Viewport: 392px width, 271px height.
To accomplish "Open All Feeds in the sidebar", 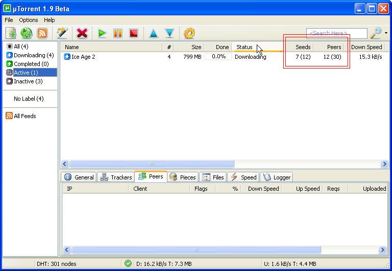I will (25, 116).
